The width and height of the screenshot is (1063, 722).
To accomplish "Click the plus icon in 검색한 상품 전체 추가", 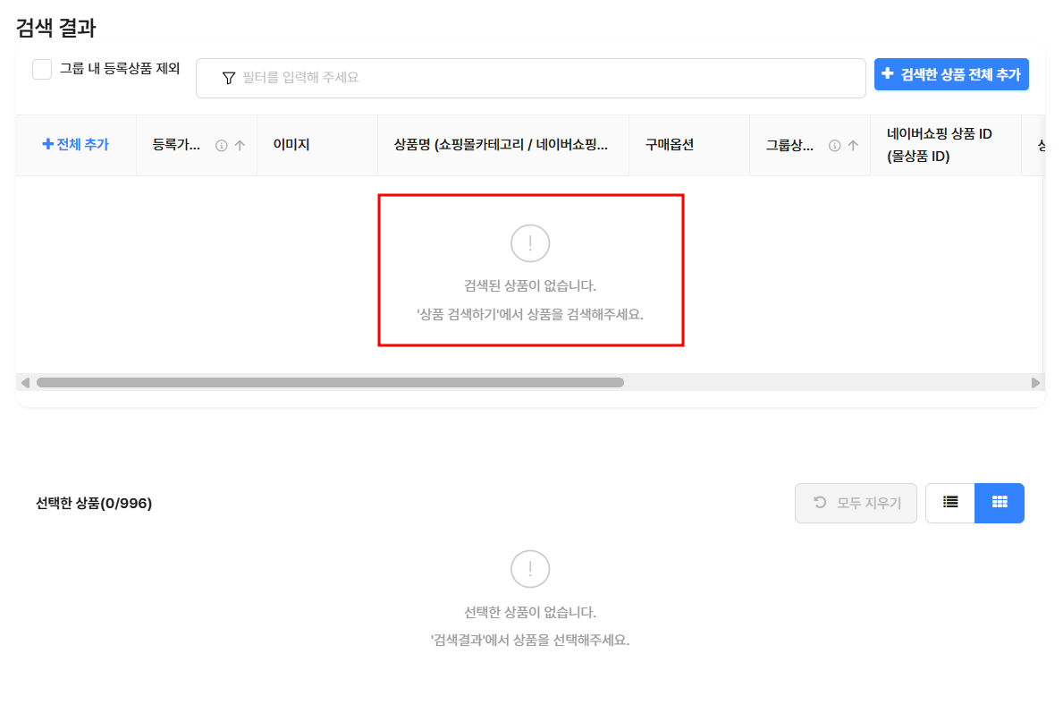I will tap(888, 74).
